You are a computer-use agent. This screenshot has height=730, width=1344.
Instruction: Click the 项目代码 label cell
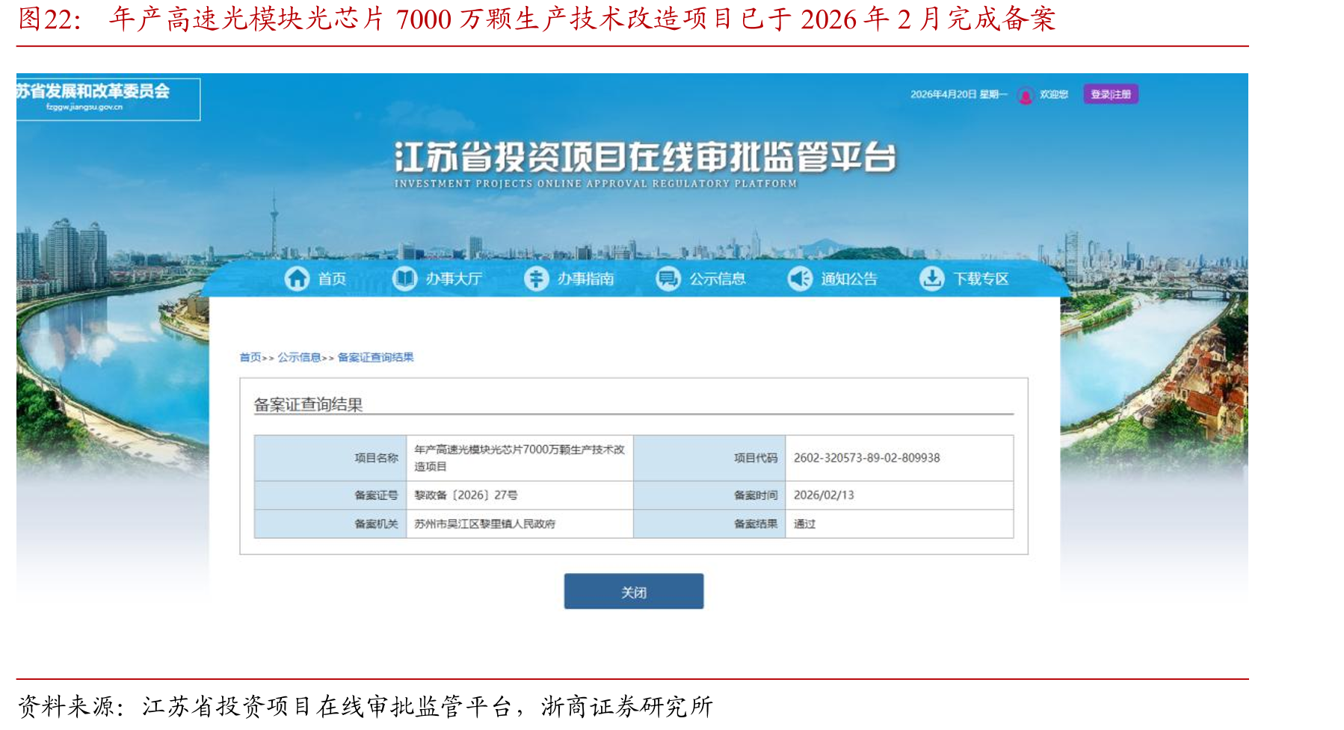(x=709, y=458)
